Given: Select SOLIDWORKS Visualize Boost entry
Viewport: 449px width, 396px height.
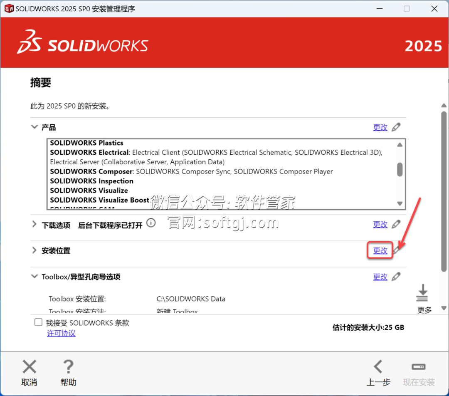Looking at the screenshot, I should coord(100,200).
